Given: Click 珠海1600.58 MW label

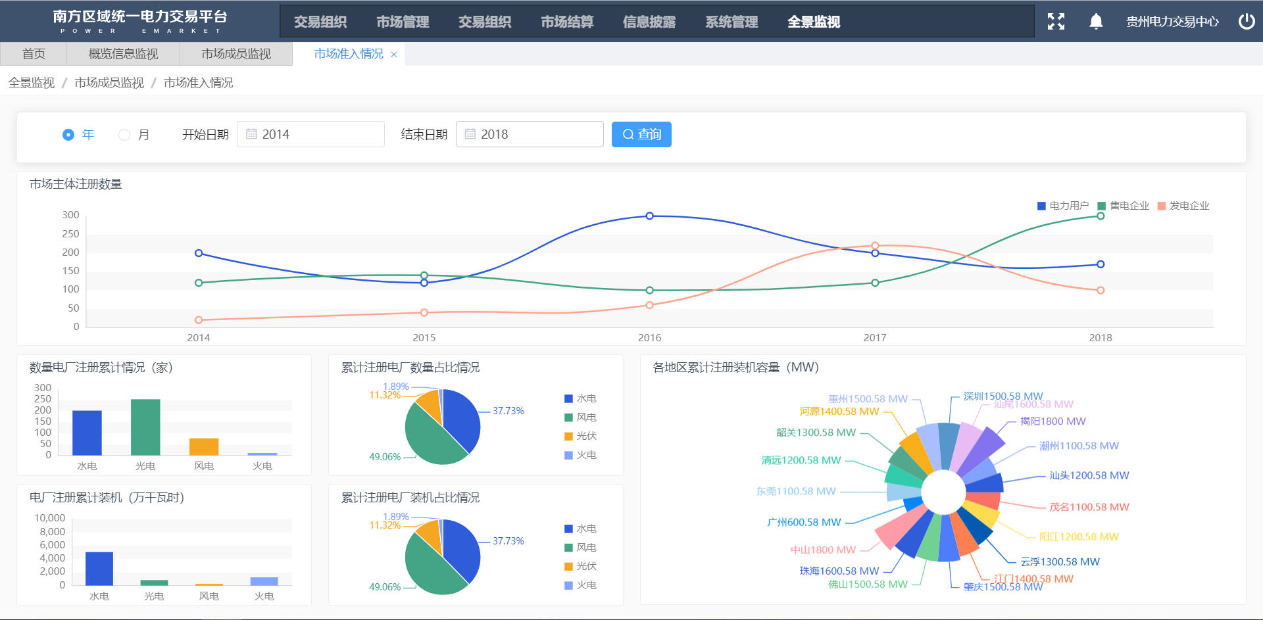Looking at the screenshot, I should point(839,571).
